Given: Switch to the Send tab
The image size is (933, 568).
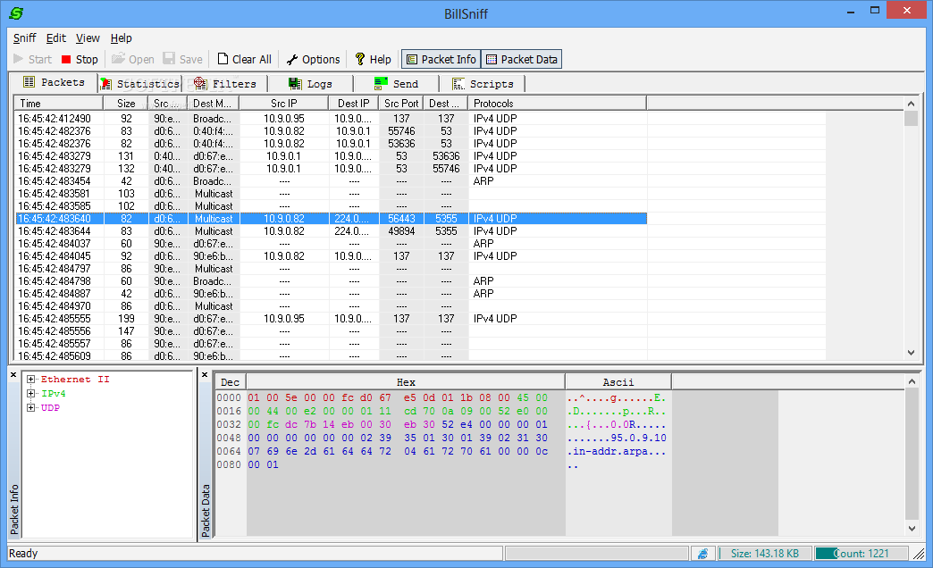Looking at the screenshot, I should coord(396,84).
